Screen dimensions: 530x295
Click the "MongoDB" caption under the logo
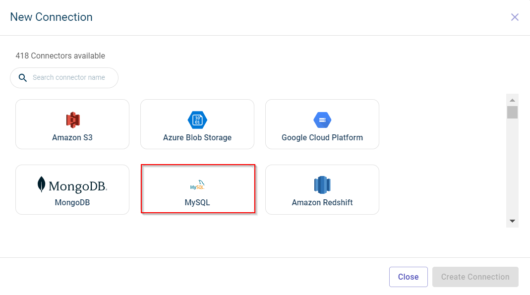(x=72, y=202)
